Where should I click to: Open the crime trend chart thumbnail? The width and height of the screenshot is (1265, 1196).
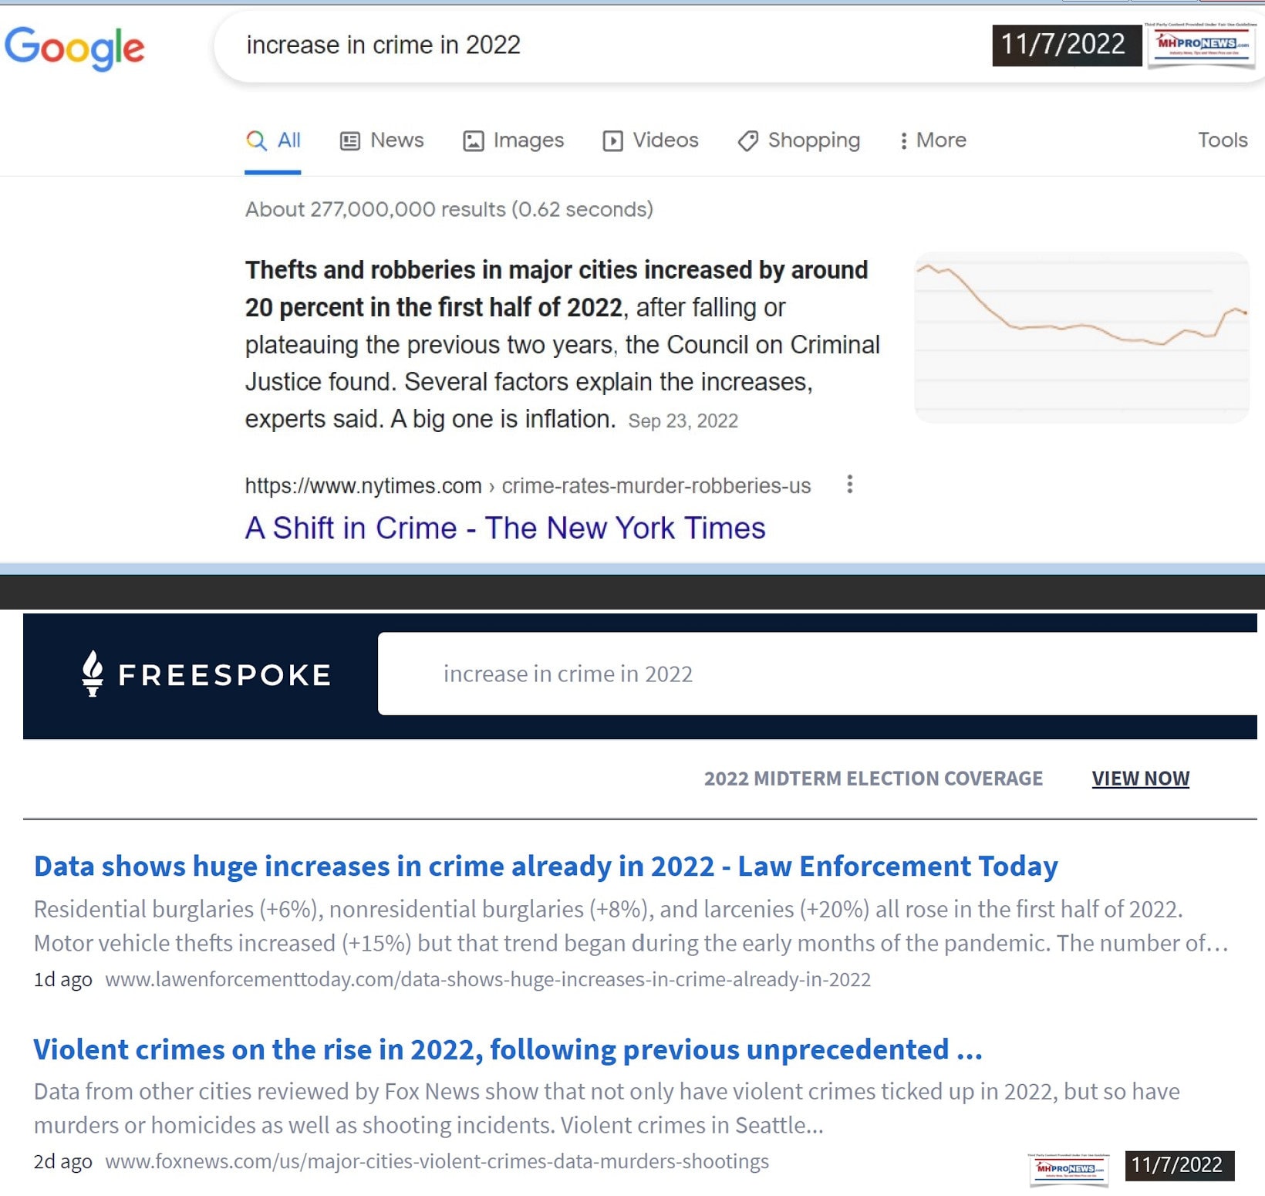[1081, 337]
